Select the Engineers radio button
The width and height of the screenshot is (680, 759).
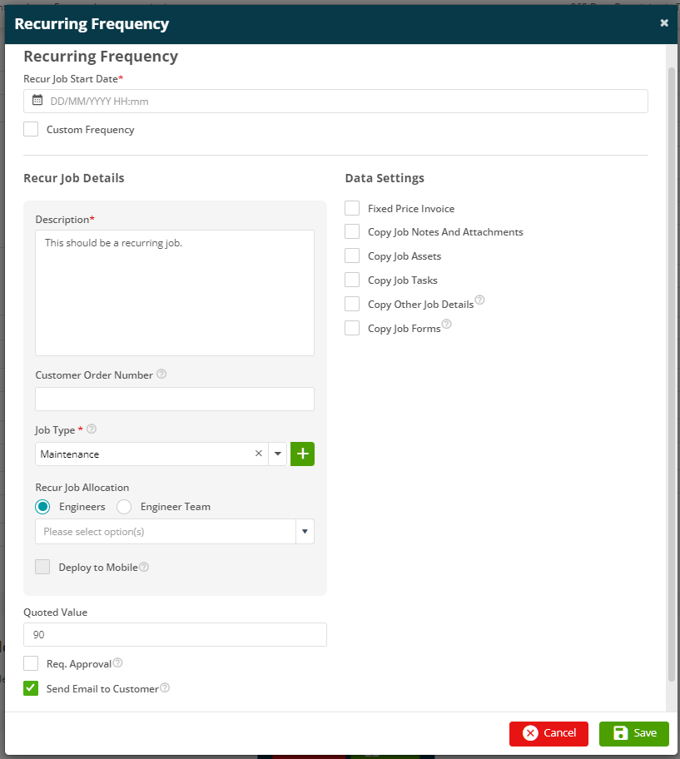[42, 507]
